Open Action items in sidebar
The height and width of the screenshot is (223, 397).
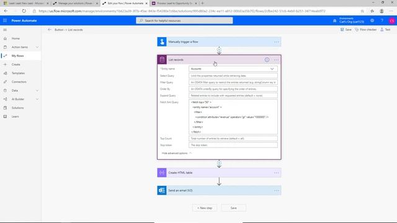[x=19, y=47]
